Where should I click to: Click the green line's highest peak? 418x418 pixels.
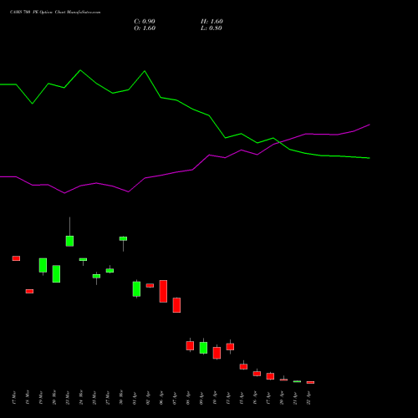80,70
